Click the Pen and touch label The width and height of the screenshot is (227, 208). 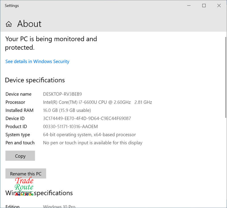coord(20,143)
